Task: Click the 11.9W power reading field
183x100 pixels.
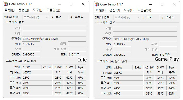Action: pyautogui.click(x=122, y=67)
